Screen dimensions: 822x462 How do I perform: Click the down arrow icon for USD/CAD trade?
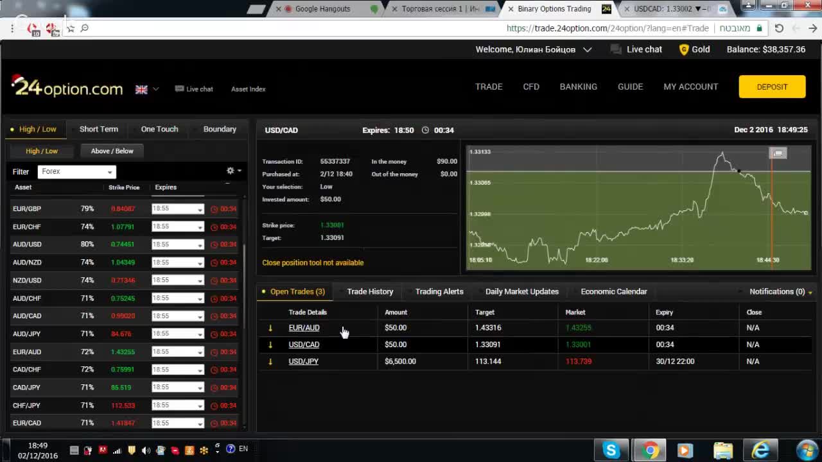(270, 345)
